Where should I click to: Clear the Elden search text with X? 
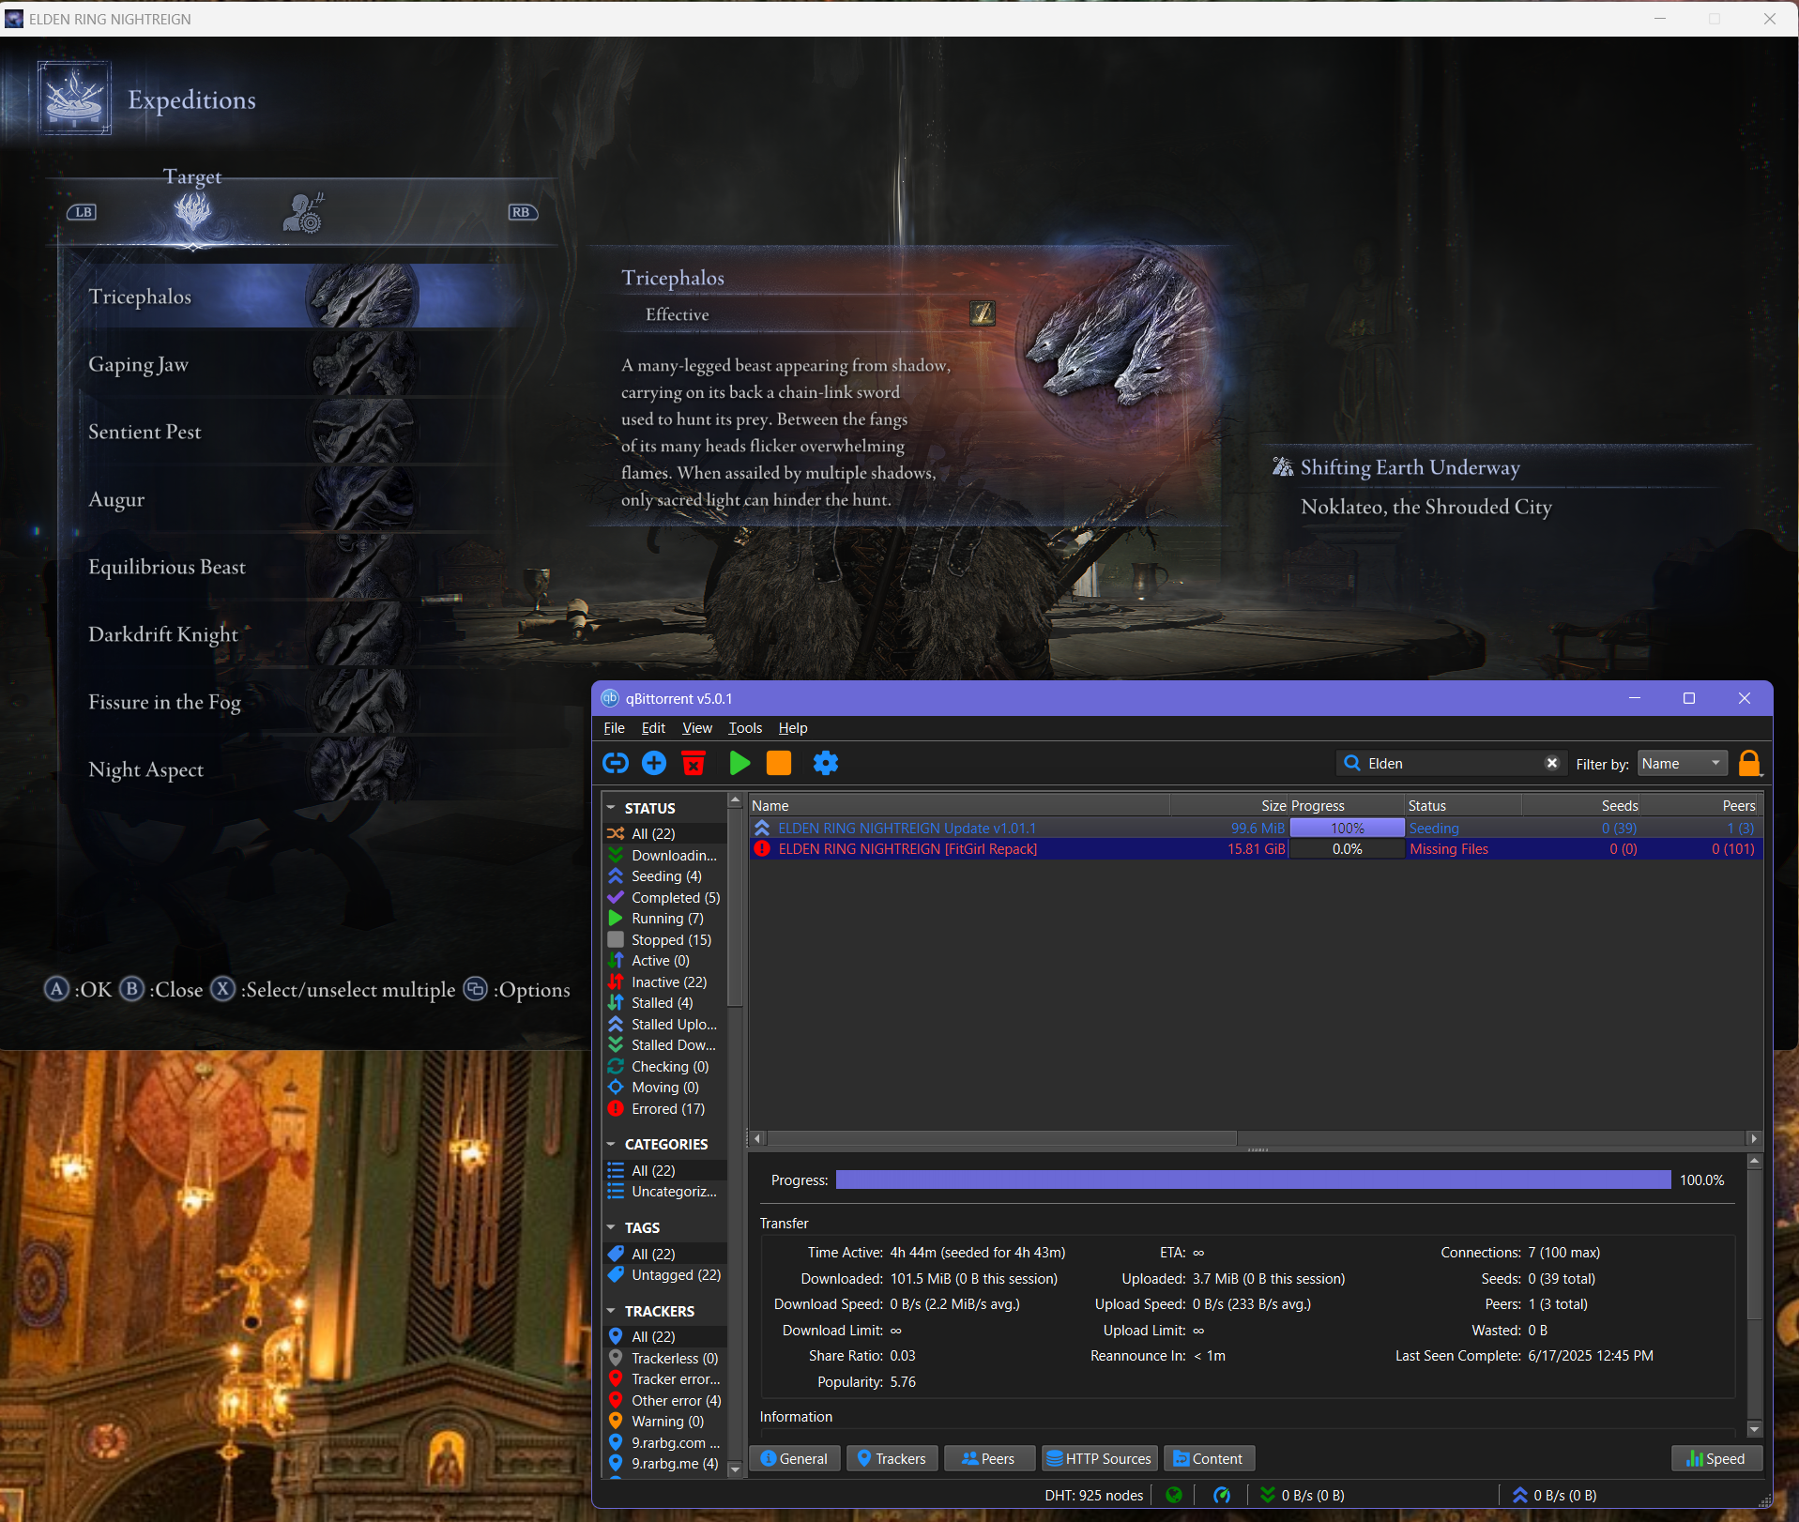pyautogui.click(x=1552, y=763)
